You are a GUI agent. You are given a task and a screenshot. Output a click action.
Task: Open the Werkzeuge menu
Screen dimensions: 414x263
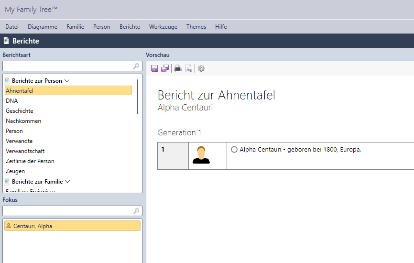click(x=163, y=27)
